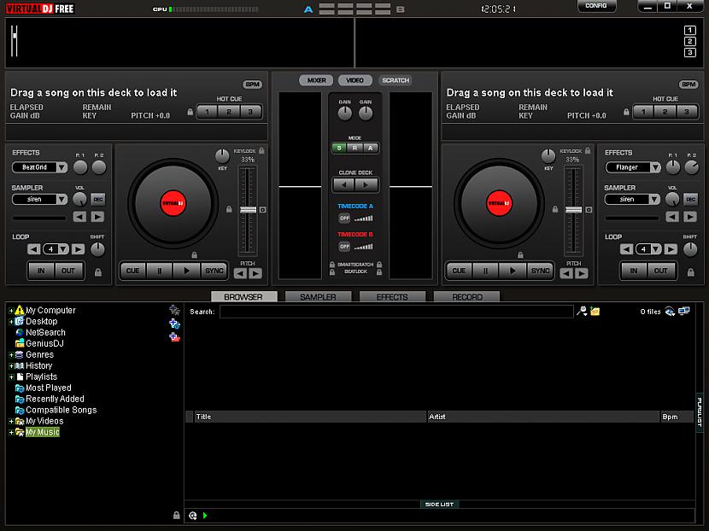Clone deck to the right arrow
The width and height of the screenshot is (709, 531).
[x=366, y=184]
